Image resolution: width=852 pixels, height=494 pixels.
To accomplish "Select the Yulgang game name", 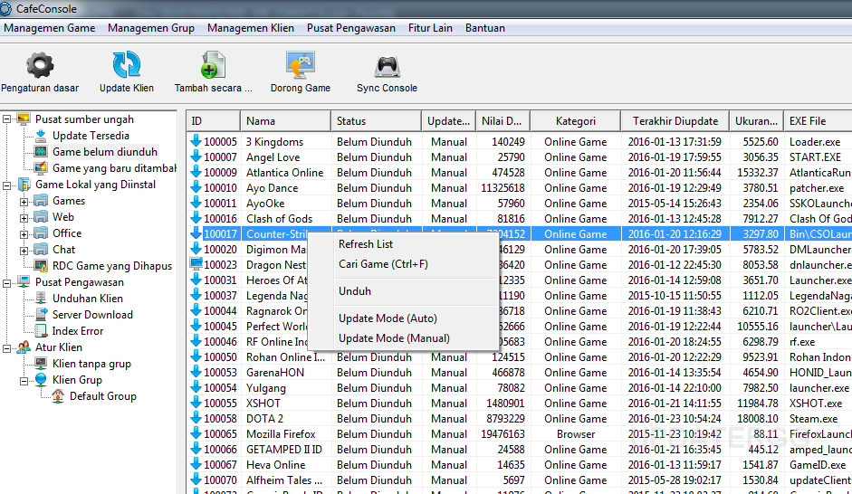I will (x=265, y=388).
